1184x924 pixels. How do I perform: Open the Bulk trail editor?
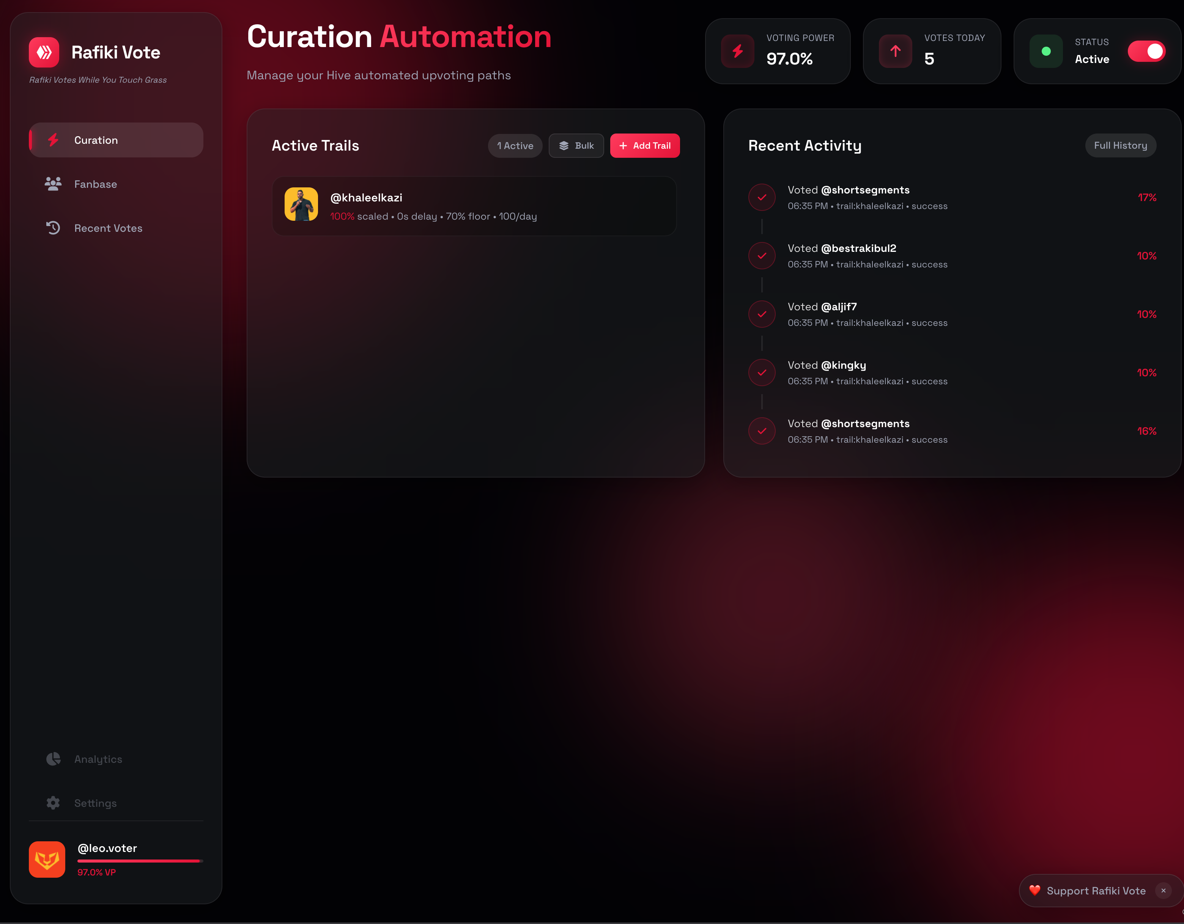(x=576, y=146)
